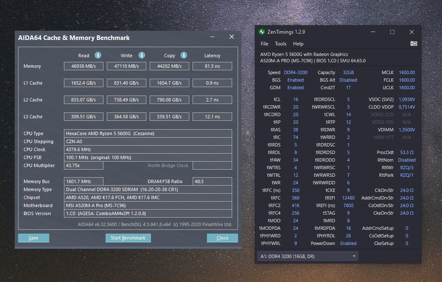Open the Help menu in ZenTimings
This screenshot has width=442, height=282.
point(298,44)
